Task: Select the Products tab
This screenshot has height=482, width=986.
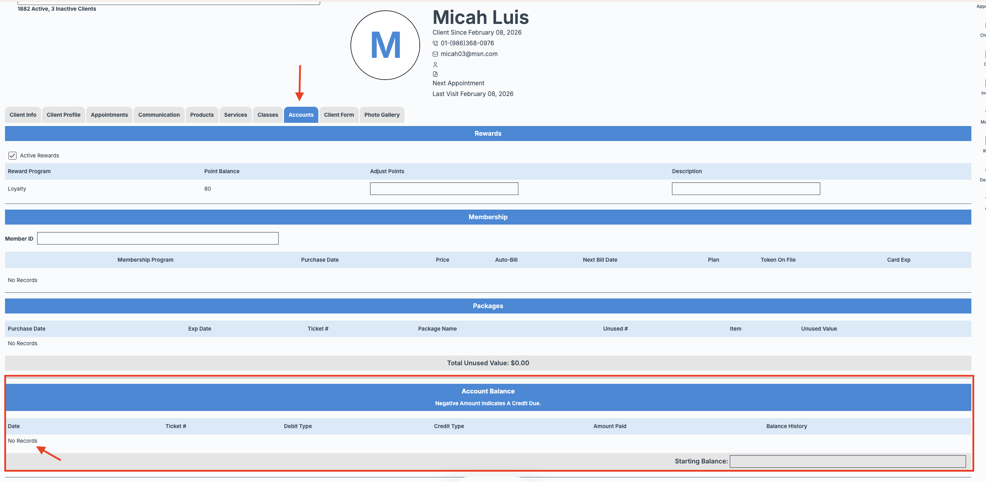Action: [202, 115]
